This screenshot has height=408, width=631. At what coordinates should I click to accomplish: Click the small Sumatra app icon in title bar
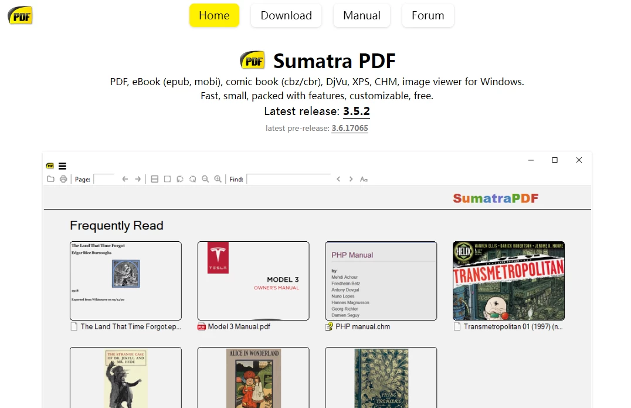point(50,166)
